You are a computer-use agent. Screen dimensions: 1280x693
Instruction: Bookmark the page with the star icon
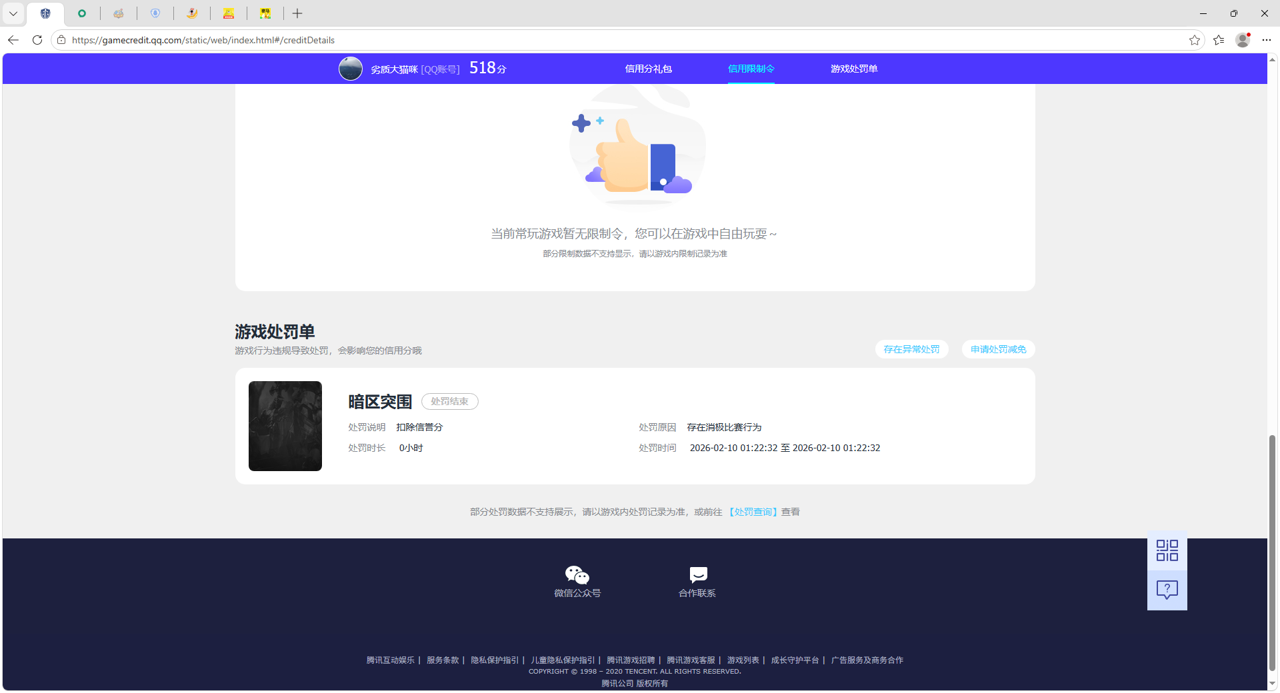pyautogui.click(x=1194, y=40)
